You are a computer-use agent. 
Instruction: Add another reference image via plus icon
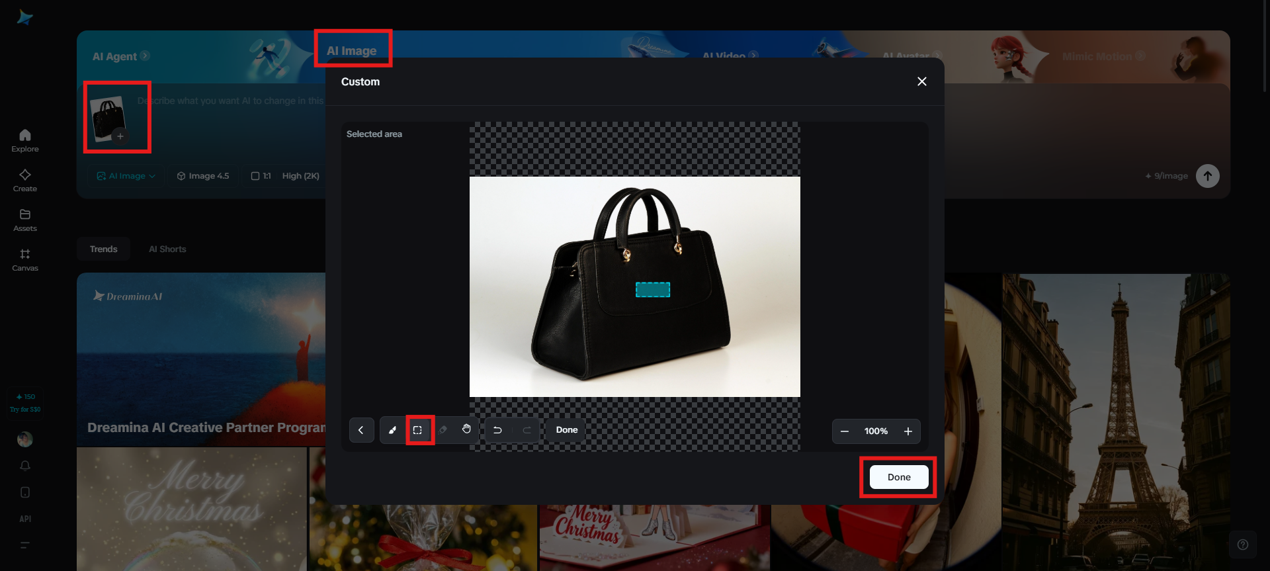tap(120, 136)
